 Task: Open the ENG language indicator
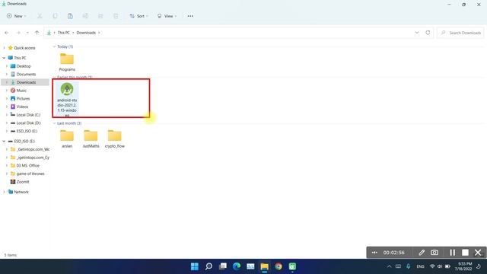[420, 266]
